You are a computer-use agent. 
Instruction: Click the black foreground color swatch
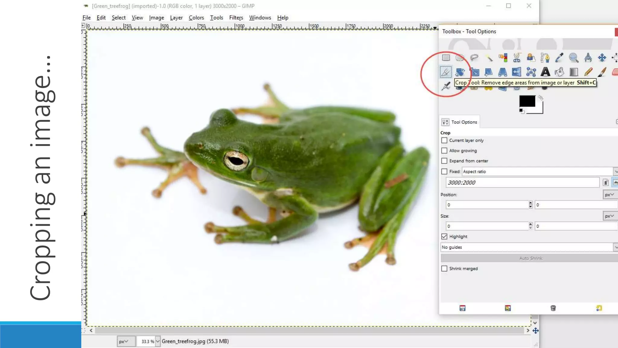coord(527,101)
